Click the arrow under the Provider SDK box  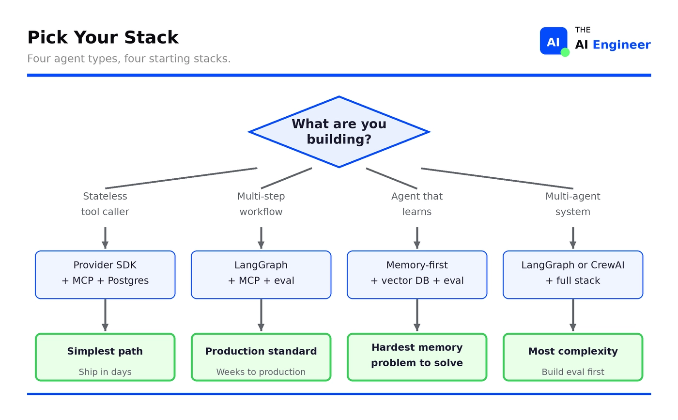coord(105,315)
